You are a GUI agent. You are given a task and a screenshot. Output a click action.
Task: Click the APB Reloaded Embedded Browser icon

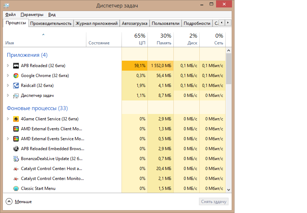tap(16, 149)
